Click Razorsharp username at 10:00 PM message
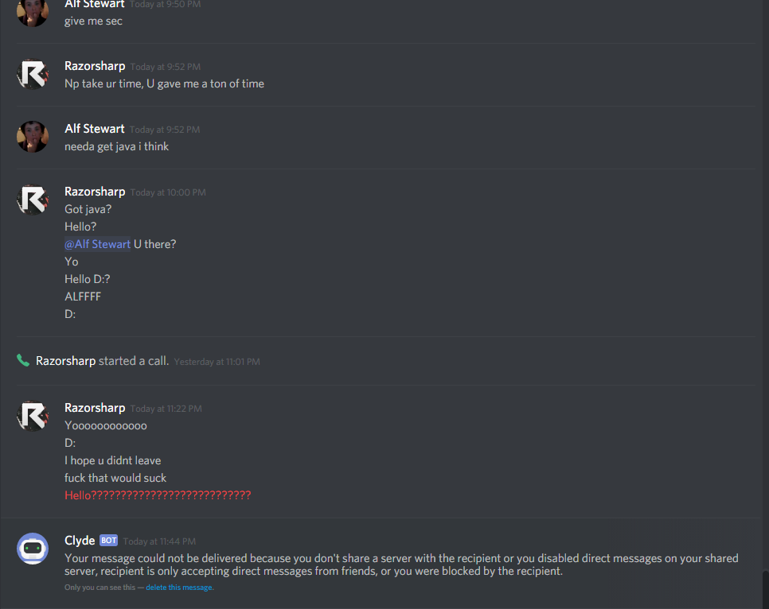 pyautogui.click(x=95, y=192)
